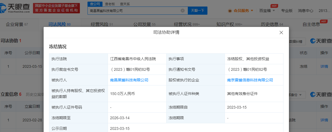The height and width of the screenshot is (132, 332).
Task: Expand the 会员服务 dropdown arrow
Action: click(252, 11)
